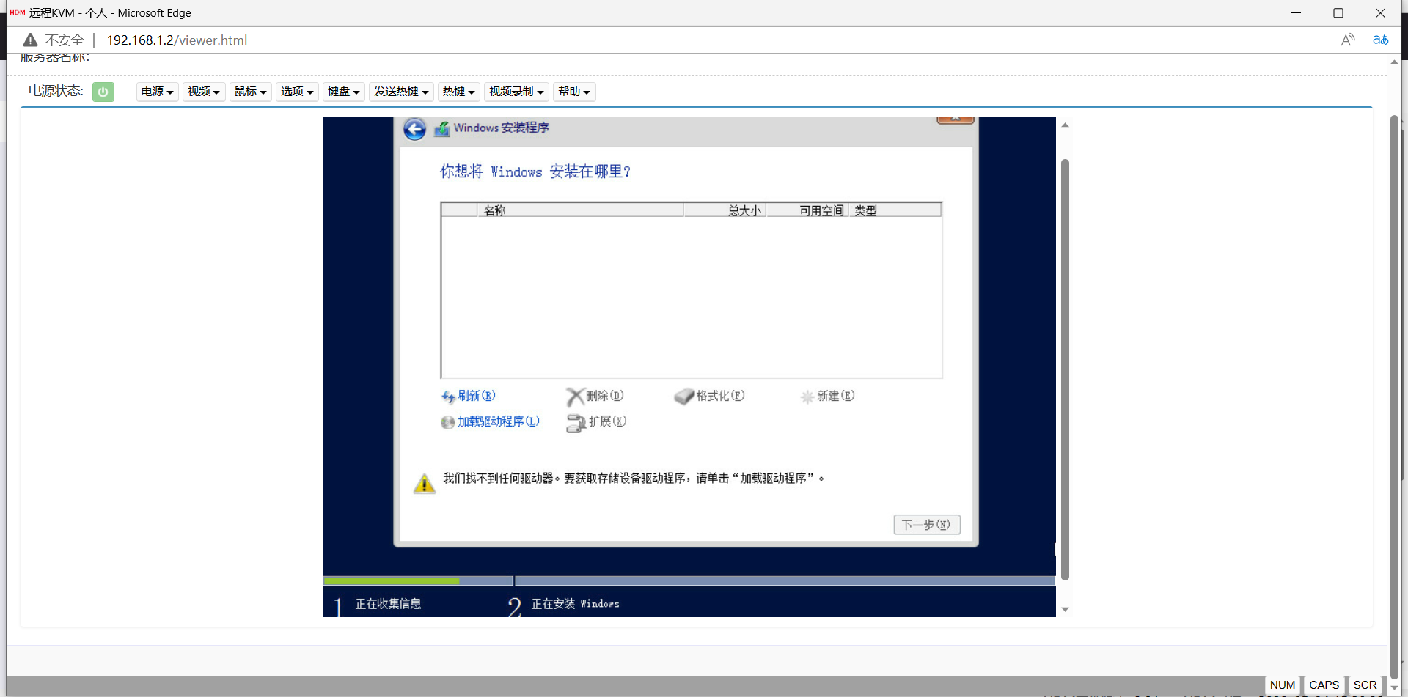The width and height of the screenshot is (1408, 697).
Task: Click the back arrow in Windows Setup
Action: (x=414, y=129)
